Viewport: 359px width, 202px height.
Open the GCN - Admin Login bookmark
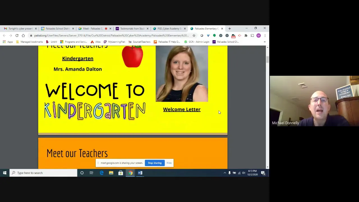click(x=197, y=42)
